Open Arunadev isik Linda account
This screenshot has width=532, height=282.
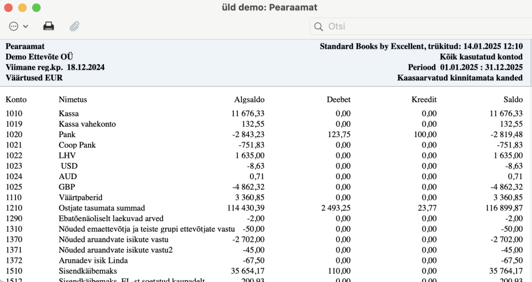click(264, 261)
